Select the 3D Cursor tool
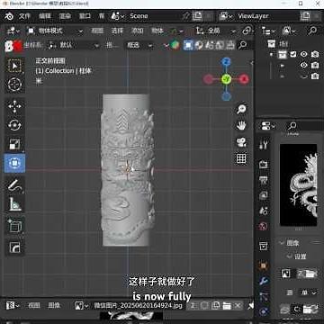The height and width of the screenshot is (324, 324). point(14,85)
